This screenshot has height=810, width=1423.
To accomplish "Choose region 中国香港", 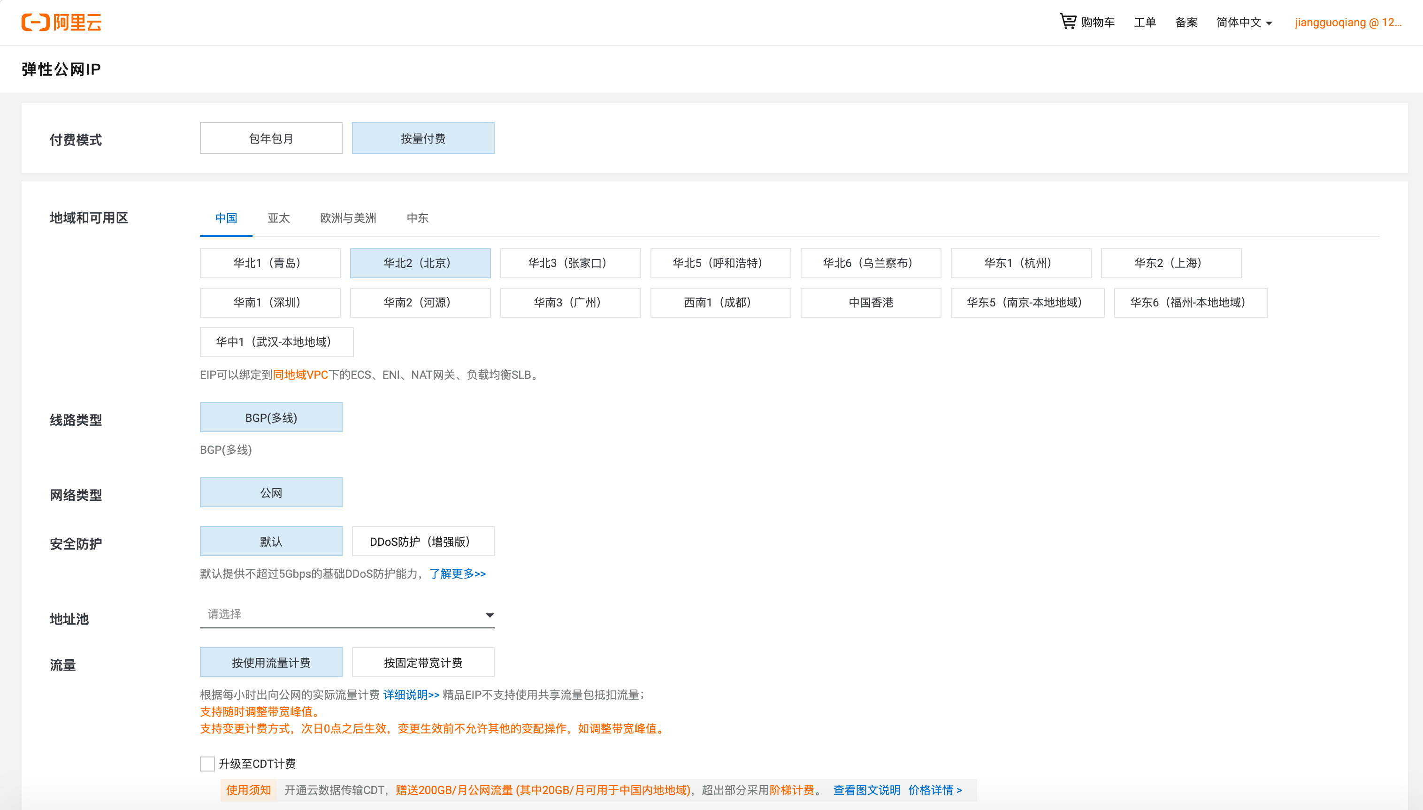I will click(871, 303).
